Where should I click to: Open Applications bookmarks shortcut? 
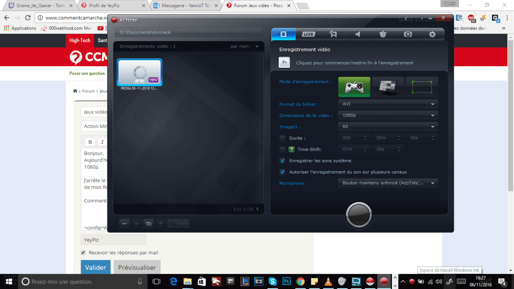click(x=20, y=28)
